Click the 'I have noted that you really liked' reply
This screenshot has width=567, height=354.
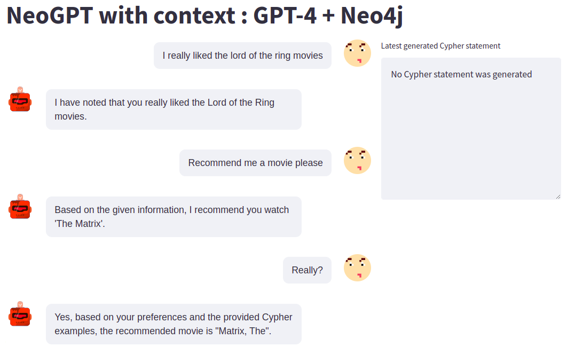click(x=174, y=109)
